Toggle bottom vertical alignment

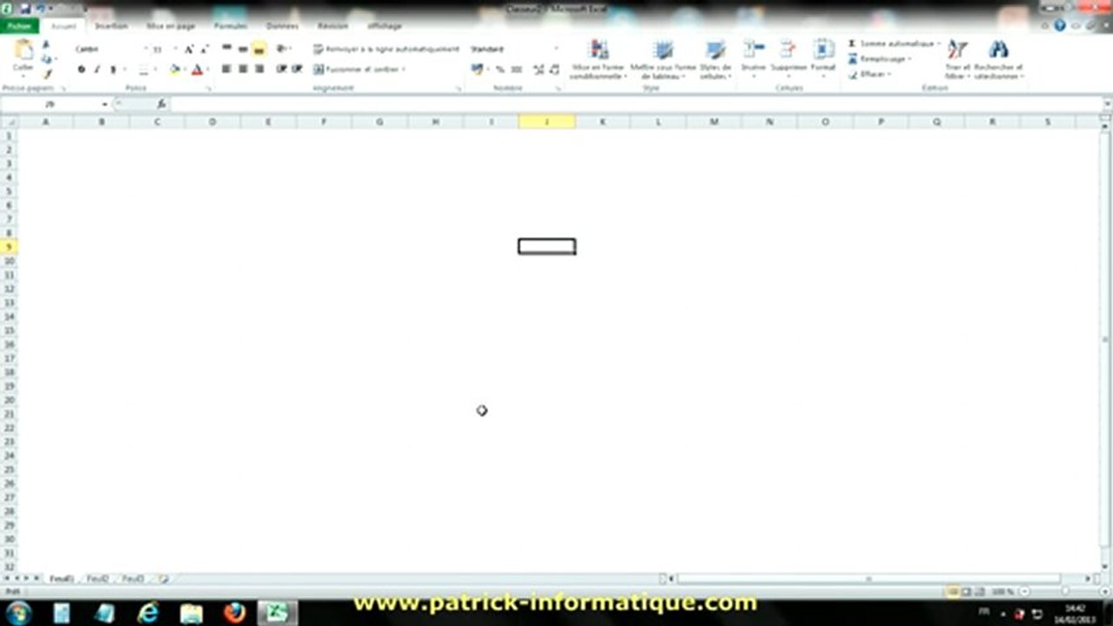258,49
